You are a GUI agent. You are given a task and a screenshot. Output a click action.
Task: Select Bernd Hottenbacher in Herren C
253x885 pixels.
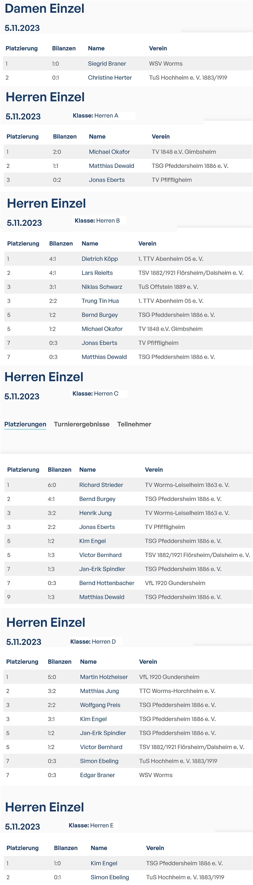[107, 583]
